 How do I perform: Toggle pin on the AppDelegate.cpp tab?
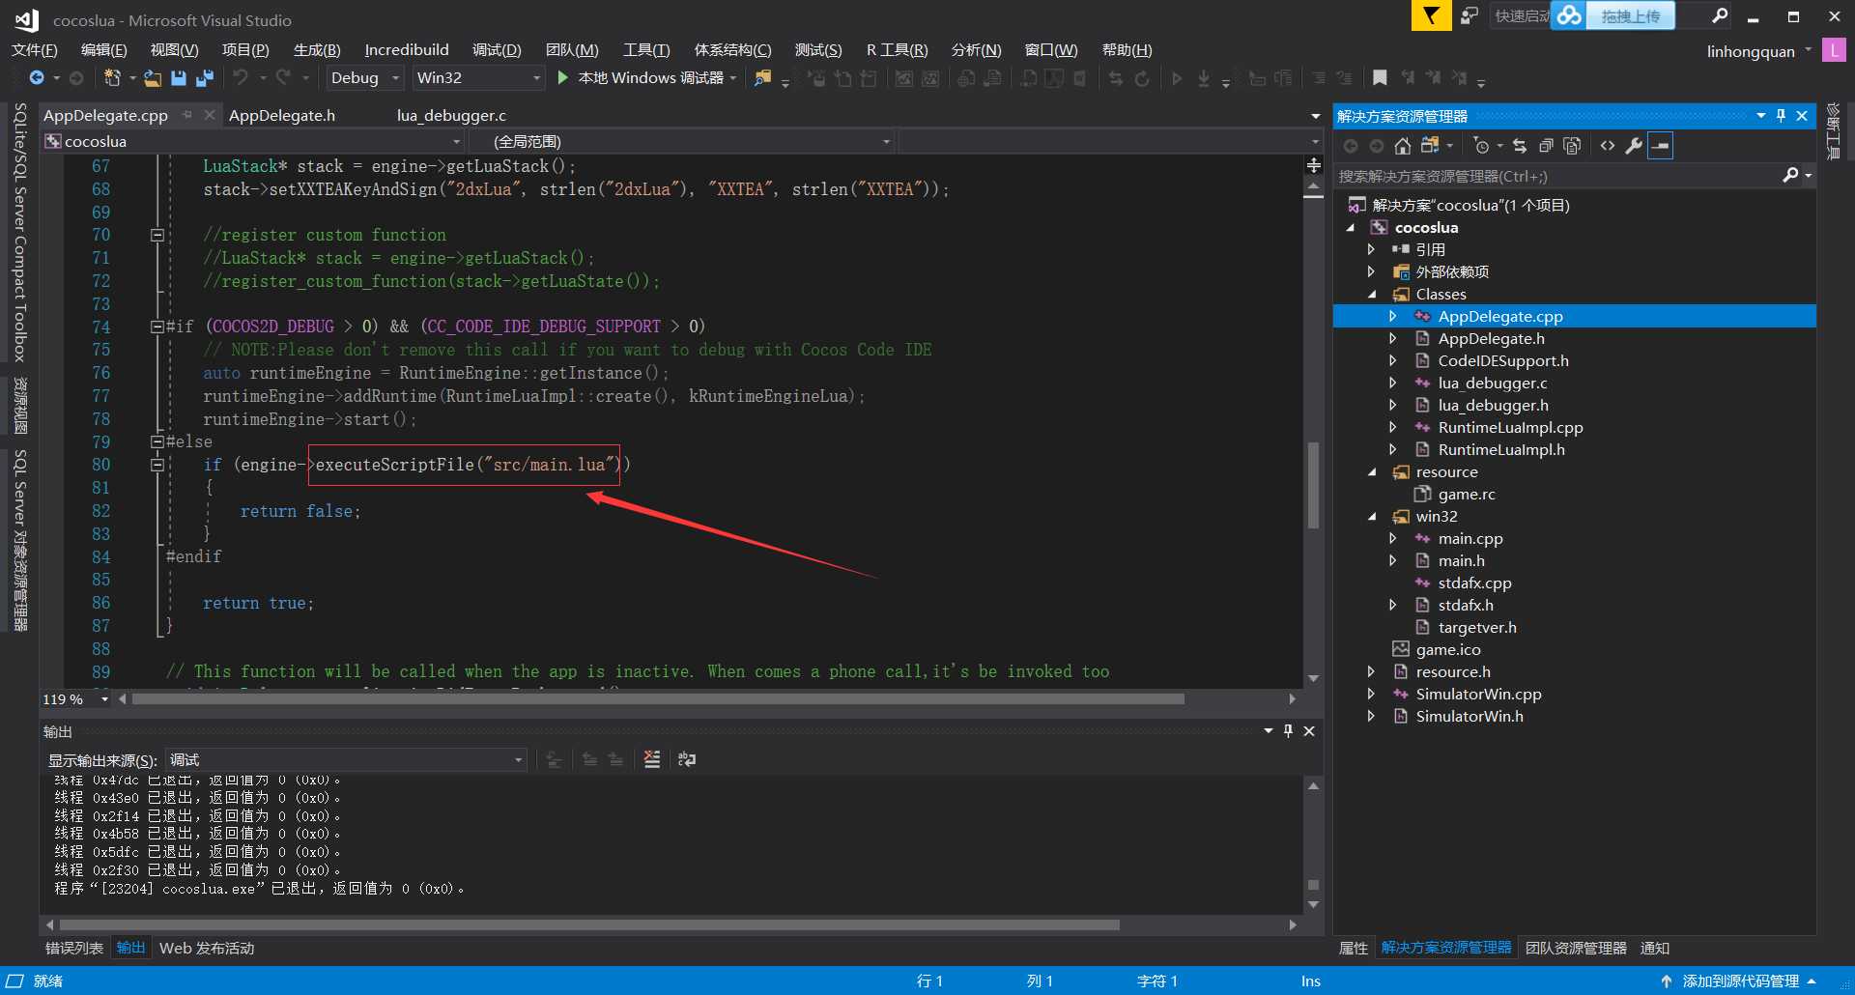pos(187,115)
